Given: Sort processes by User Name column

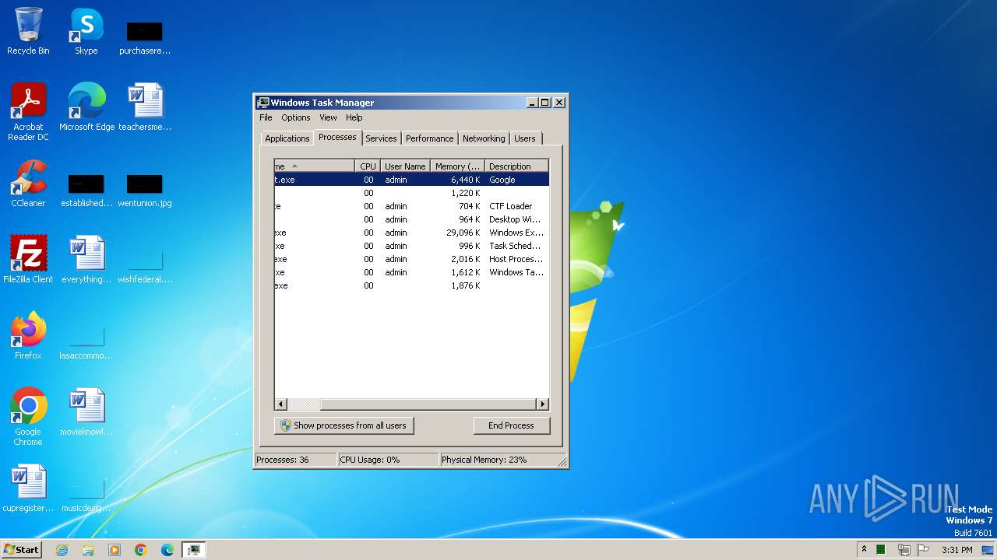Looking at the screenshot, I should coord(405,166).
